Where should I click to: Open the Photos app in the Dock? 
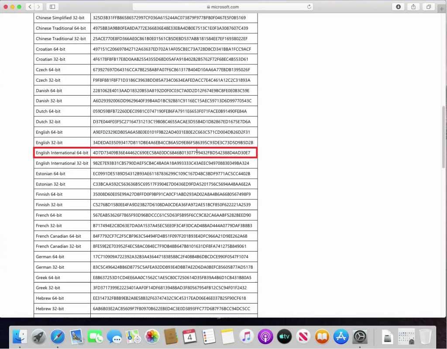pos(152,336)
